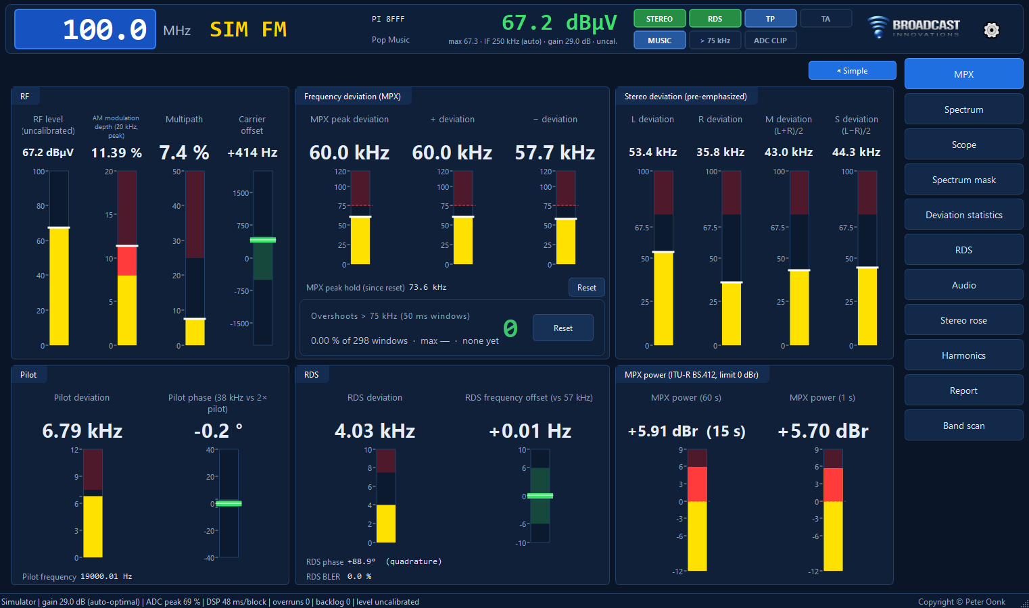Open the Spectrum view

963,109
